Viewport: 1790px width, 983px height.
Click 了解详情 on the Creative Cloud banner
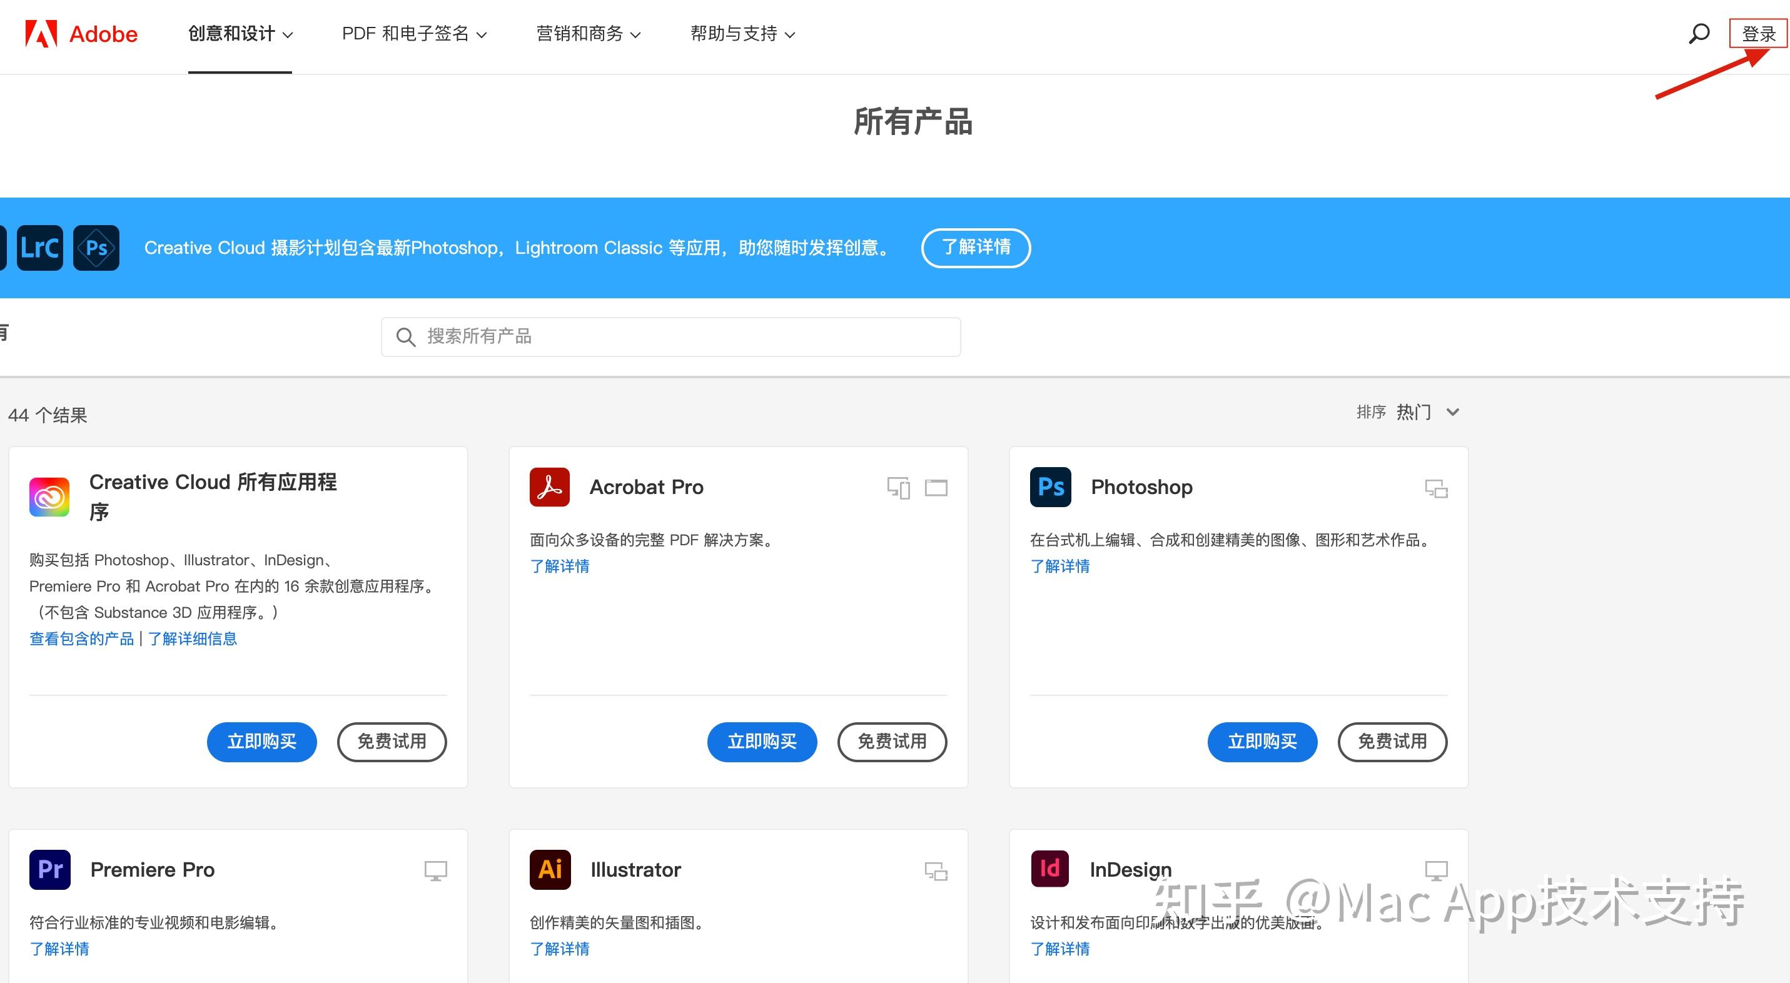(x=976, y=247)
